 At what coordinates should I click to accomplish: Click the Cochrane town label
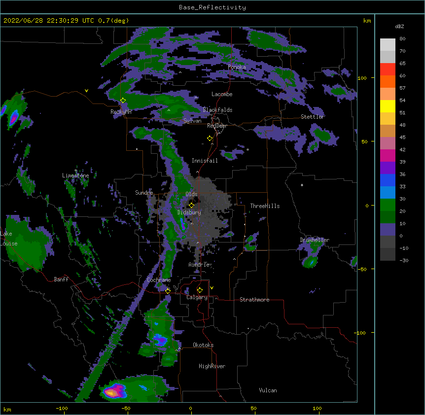(159, 280)
